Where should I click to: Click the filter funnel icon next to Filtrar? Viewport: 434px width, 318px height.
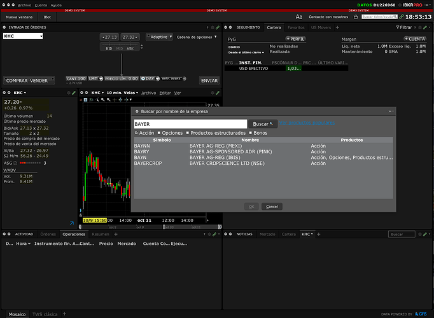398,27
